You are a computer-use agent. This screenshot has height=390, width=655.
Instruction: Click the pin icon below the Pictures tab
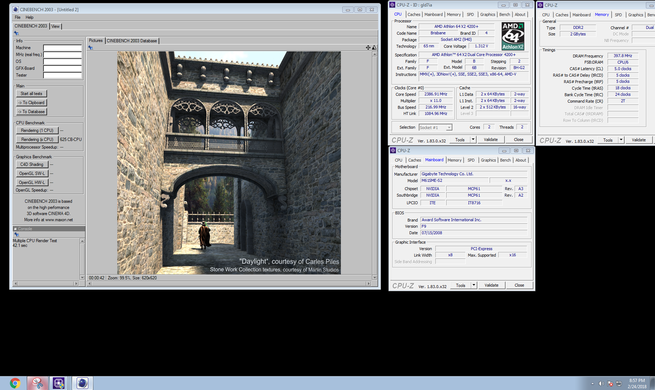[x=90, y=48]
